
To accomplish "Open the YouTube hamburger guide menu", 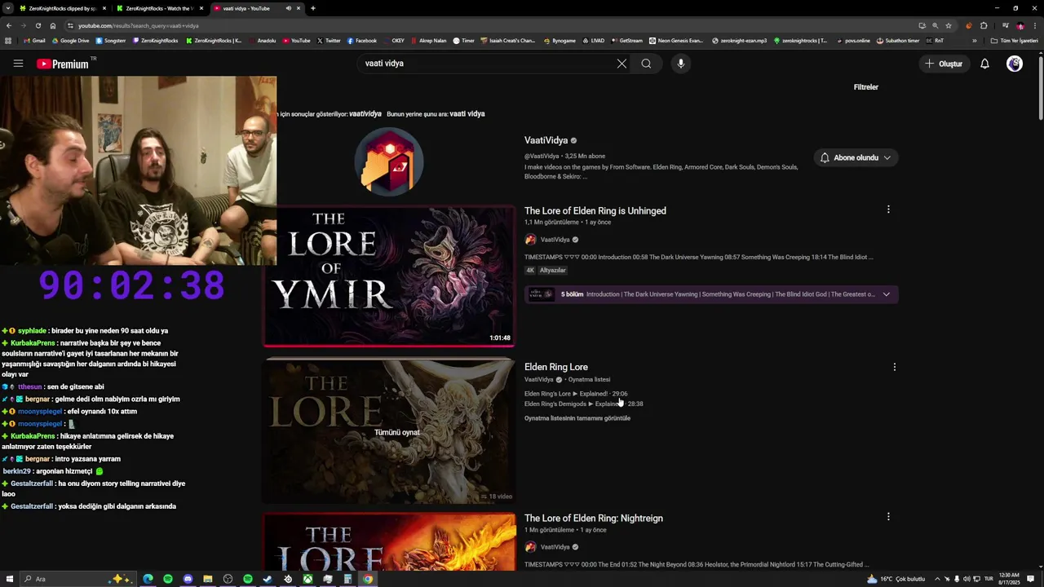I will pyautogui.click(x=18, y=63).
